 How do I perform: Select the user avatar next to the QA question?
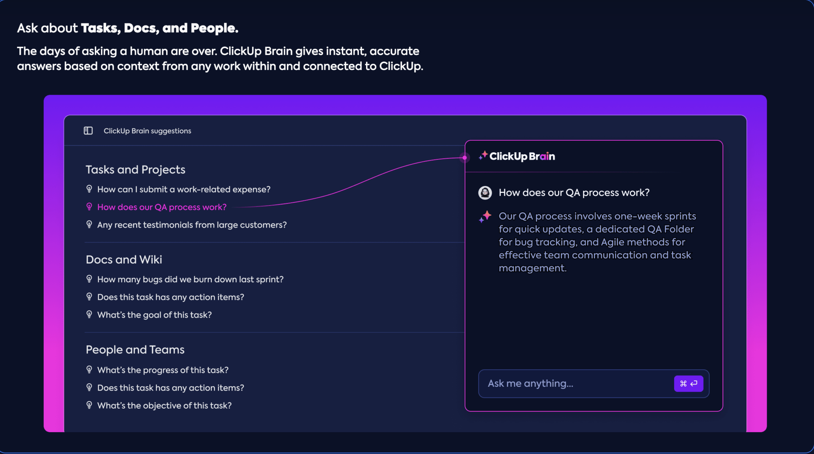click(485, 192)
